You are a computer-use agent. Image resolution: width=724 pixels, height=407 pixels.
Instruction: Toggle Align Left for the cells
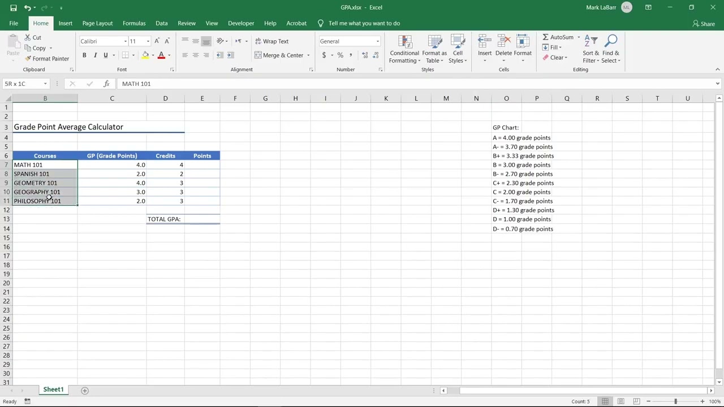click(x=185, y=55)
